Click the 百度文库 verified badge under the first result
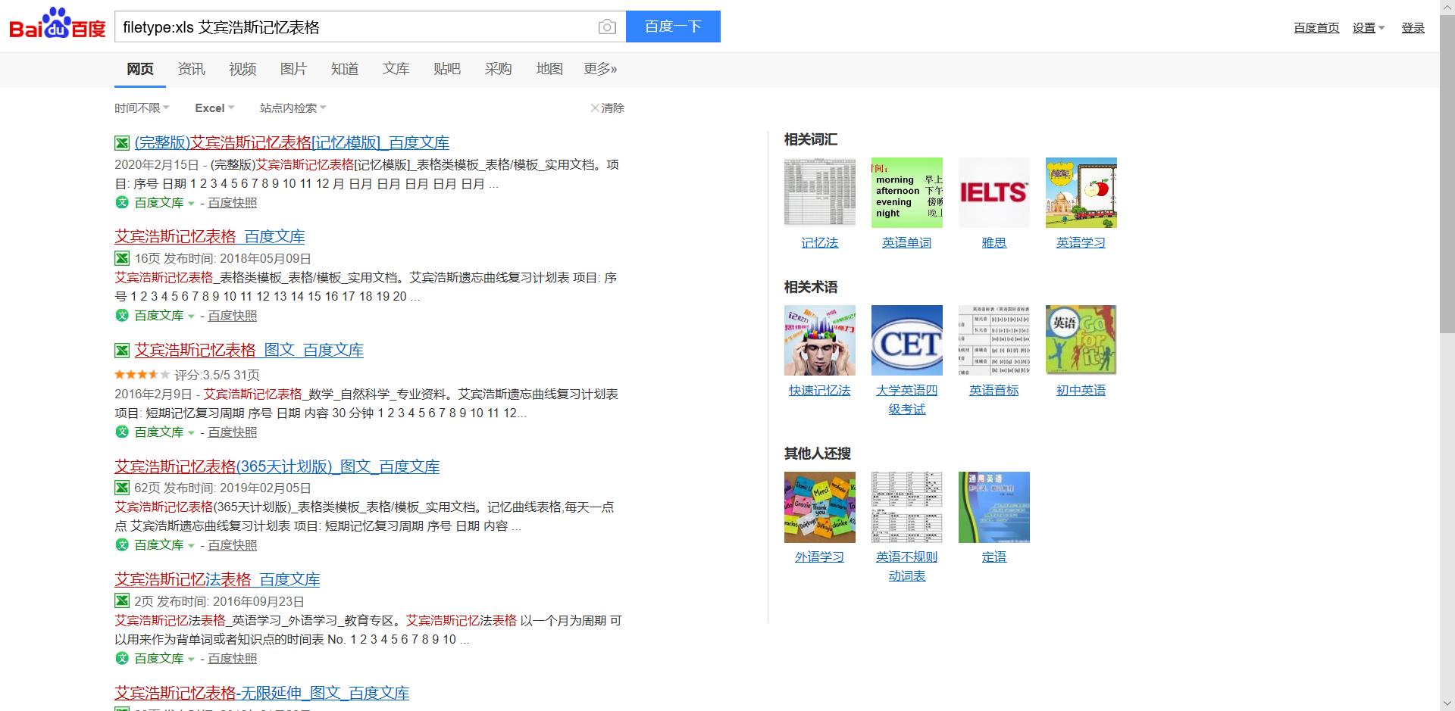The height and width of the screenshot is (711, 1455). (x=154, y=202)
